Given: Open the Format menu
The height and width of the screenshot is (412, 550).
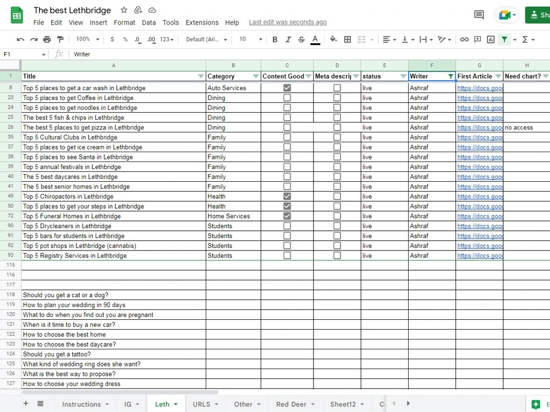Looking at the screenshot, I should point(124,23).
